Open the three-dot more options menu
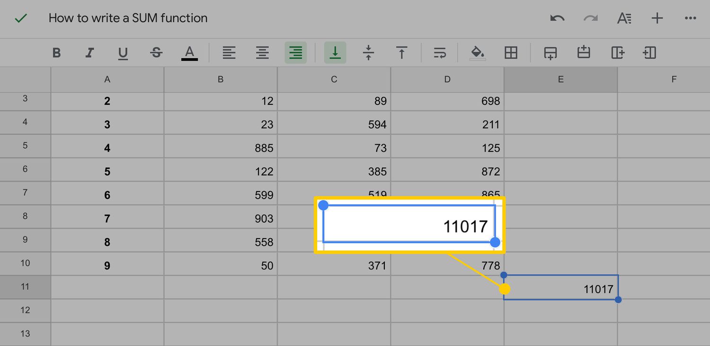The image size is (710, 346). 690,18
